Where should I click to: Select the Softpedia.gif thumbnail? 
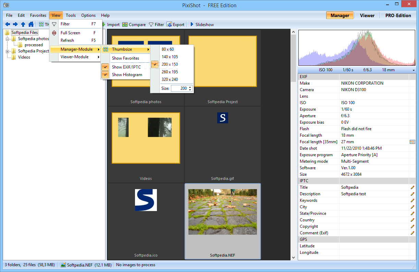(x=223, y=145)
